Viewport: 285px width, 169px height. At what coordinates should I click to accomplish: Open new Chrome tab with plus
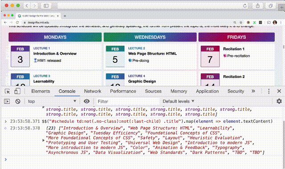pyautogui.click(x=65, y=16)
